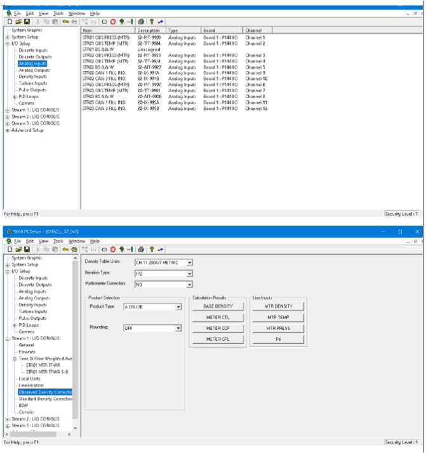Open Edit menu in lower window

point(30,241)
